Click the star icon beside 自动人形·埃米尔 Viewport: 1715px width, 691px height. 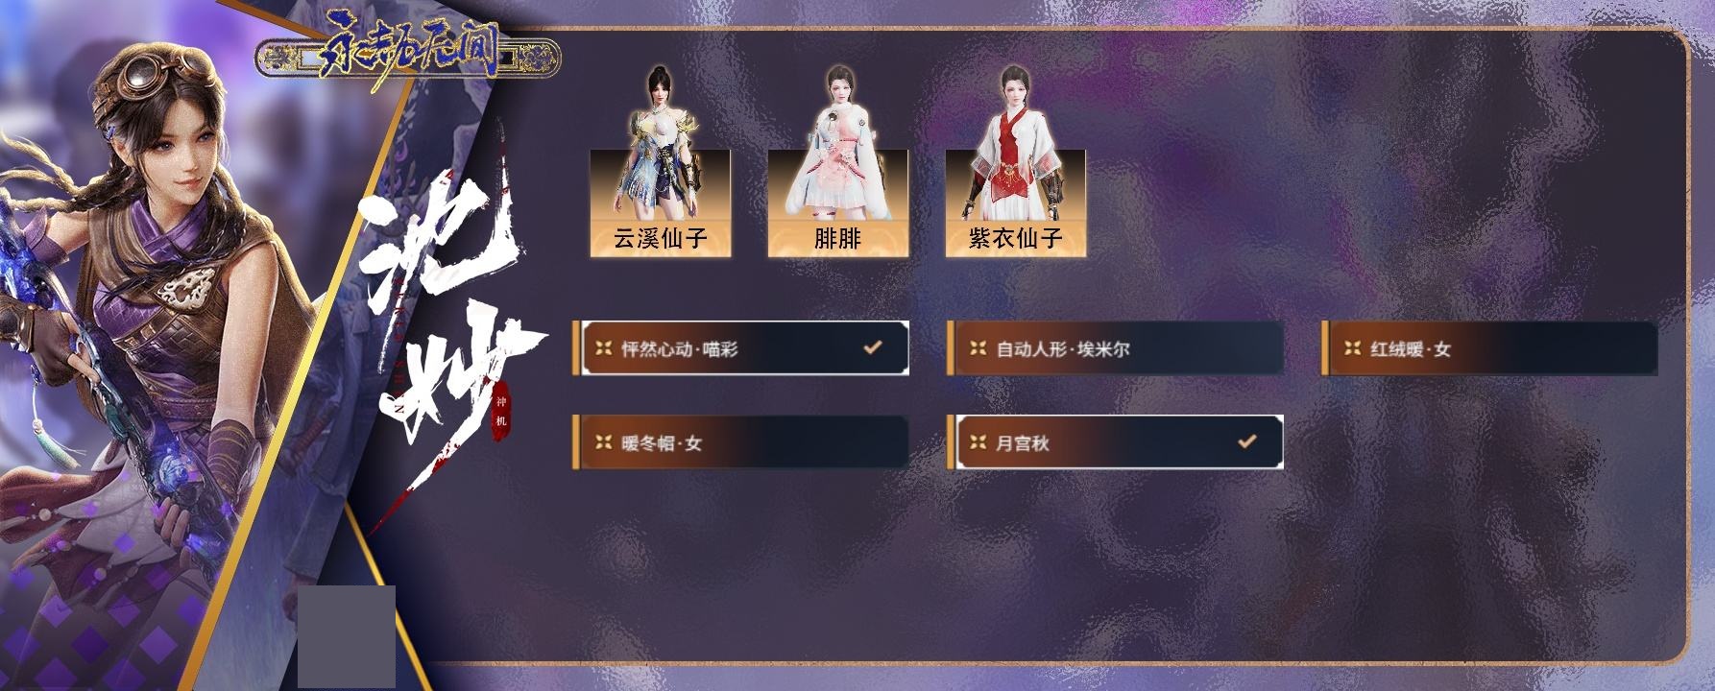point(978,348)
